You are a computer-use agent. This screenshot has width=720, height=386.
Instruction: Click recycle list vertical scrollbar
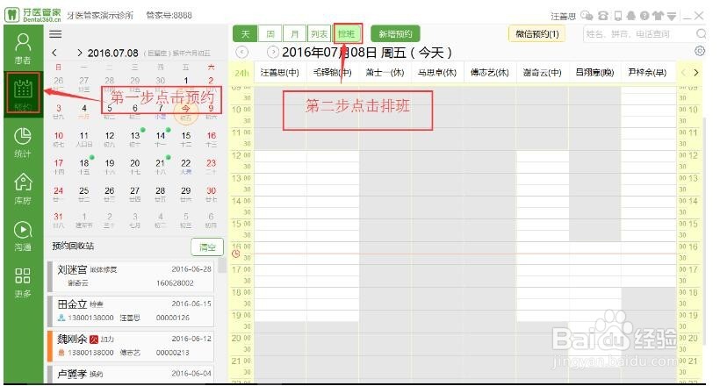[x=222, y=265]
